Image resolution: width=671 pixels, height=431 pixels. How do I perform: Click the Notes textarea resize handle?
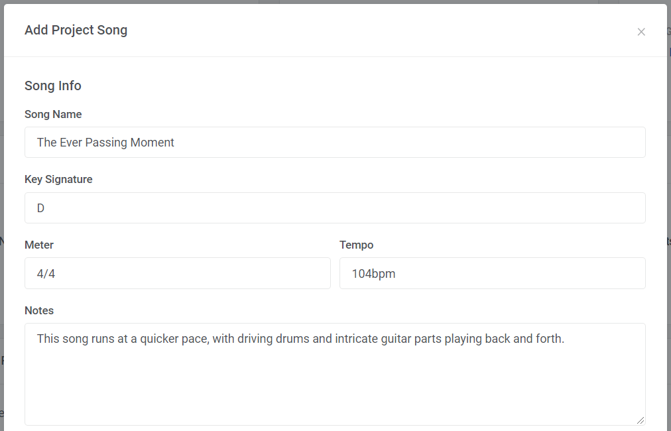pos(640,420)
